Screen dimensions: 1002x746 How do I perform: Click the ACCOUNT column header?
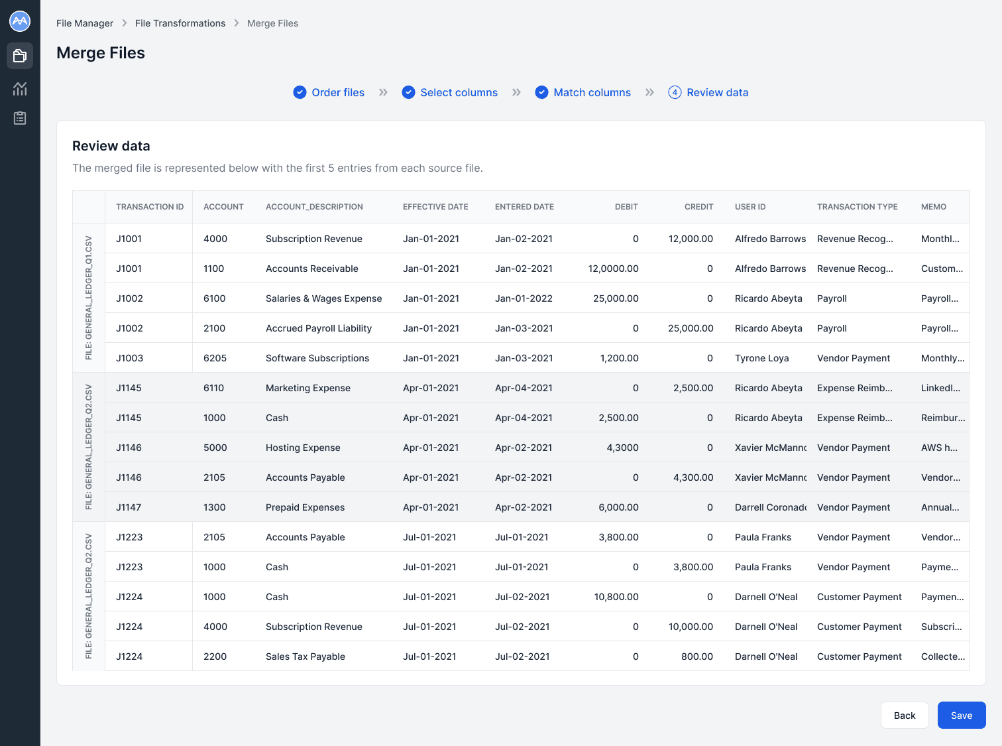223,207
